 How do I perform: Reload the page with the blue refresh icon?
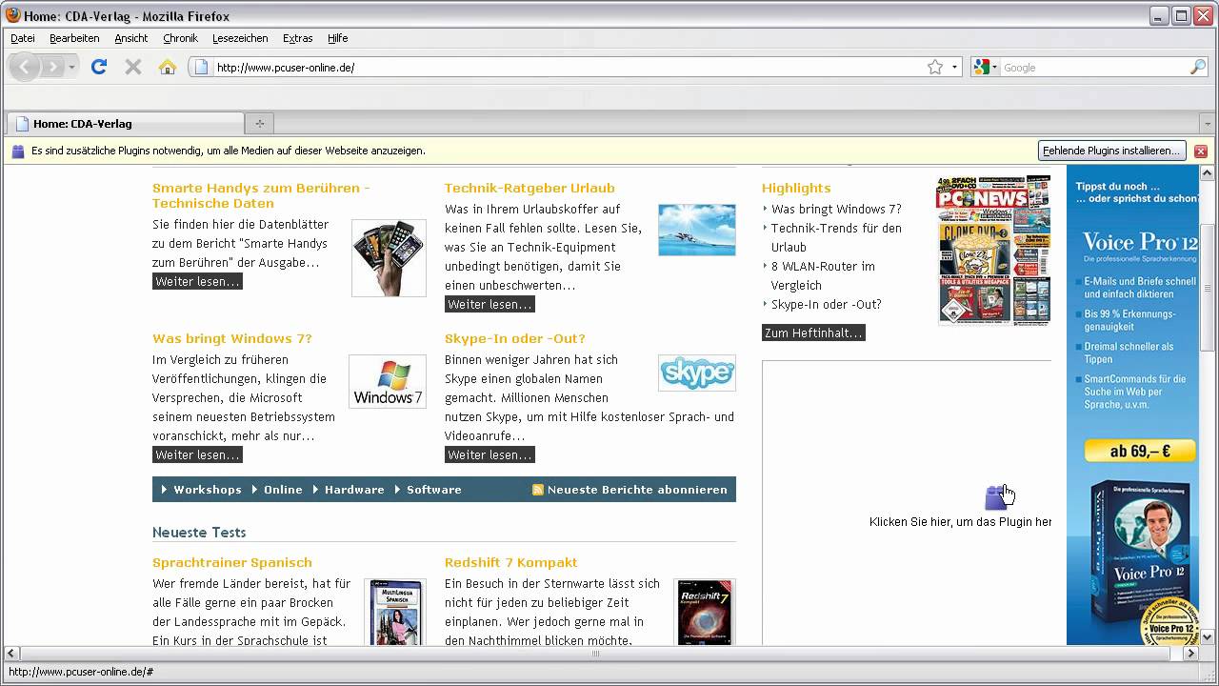click(99, 67)
